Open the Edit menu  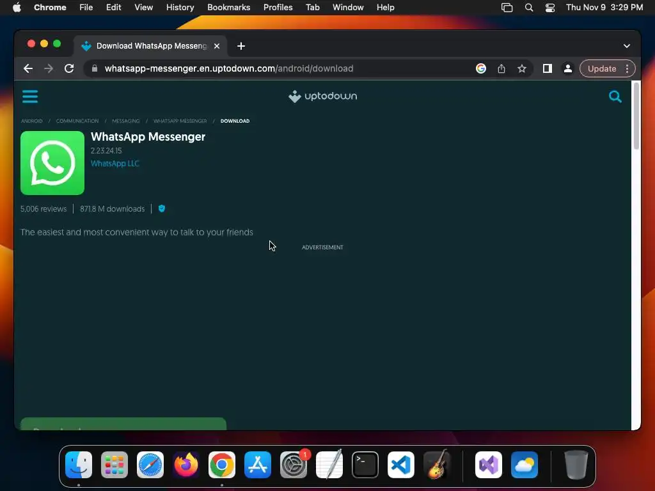pyautogui.click(x=113, y=8)
